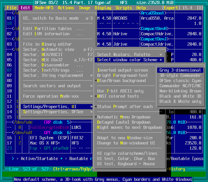Choose 'UI, switch to Basic mode'
Image resolution: width=208 pixels, height=182 pixels.
58,18
